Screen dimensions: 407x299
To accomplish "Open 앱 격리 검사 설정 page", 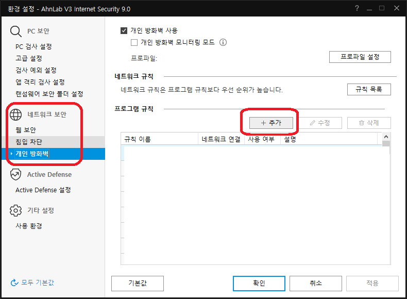I will coord(40,82).
